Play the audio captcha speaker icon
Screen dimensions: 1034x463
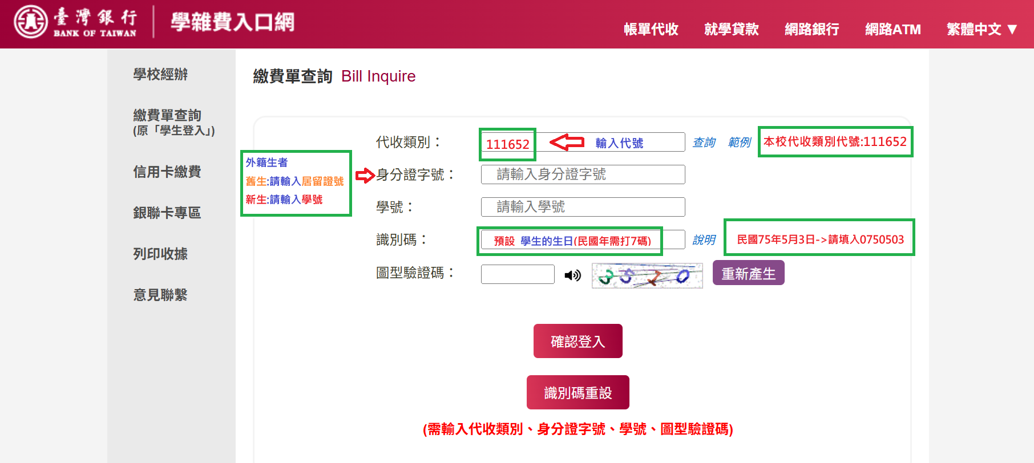point(572,275)
